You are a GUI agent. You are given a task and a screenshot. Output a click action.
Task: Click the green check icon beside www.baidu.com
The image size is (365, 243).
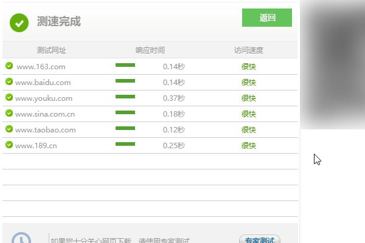[x=9, y=81]
